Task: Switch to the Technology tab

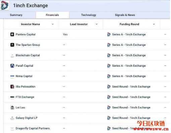Action: click(89, 15)
